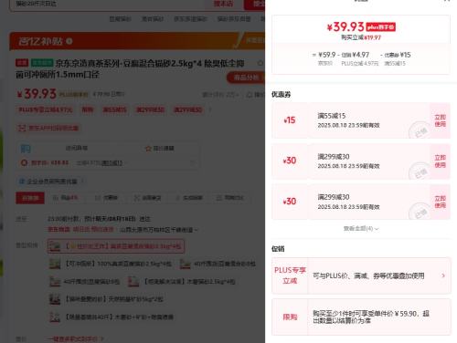Screen dimensions: 457x343
Task: Click the blue 购 icon
Action: 26,149
